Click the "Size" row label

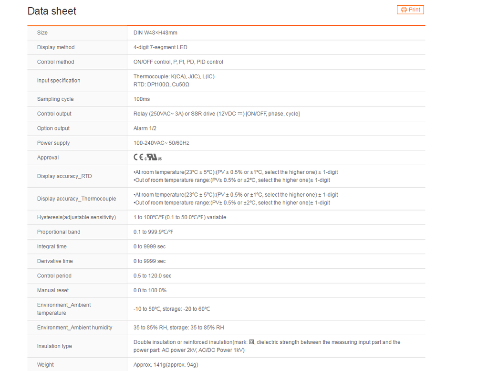click(x=42, y=33)
